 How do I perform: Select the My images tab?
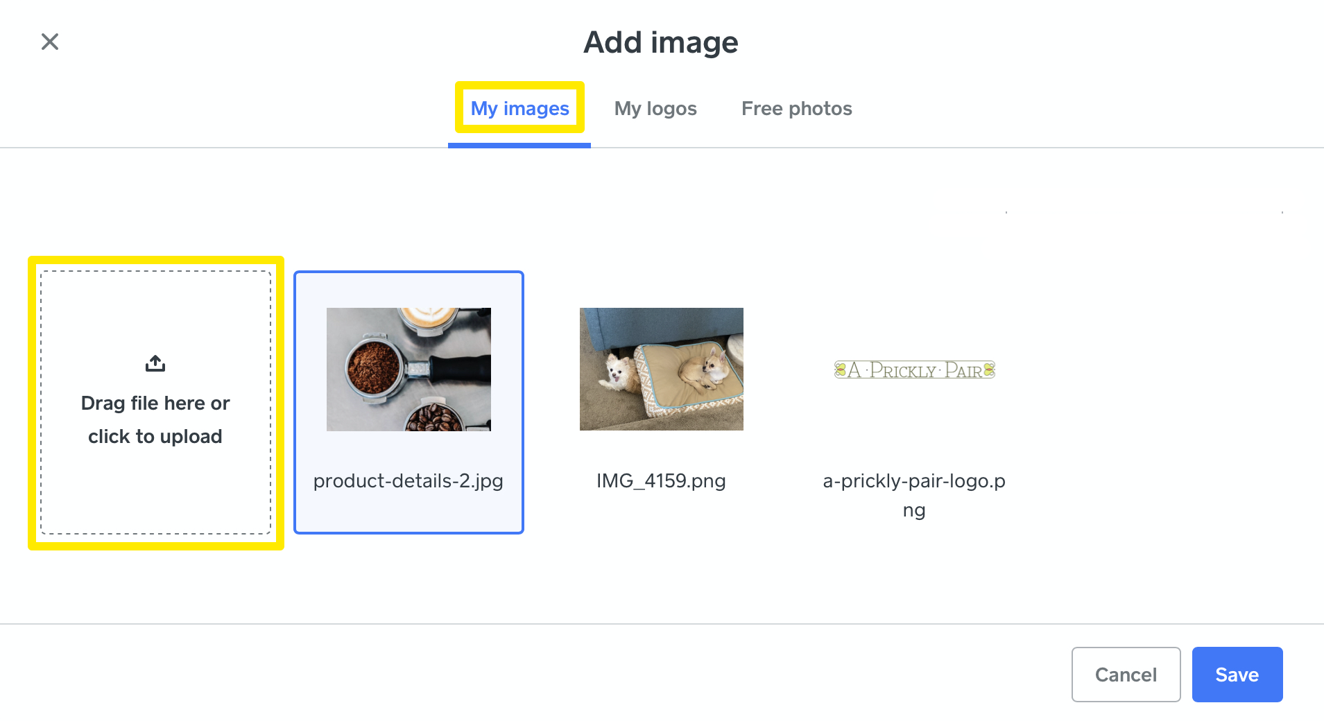[519, 108]
